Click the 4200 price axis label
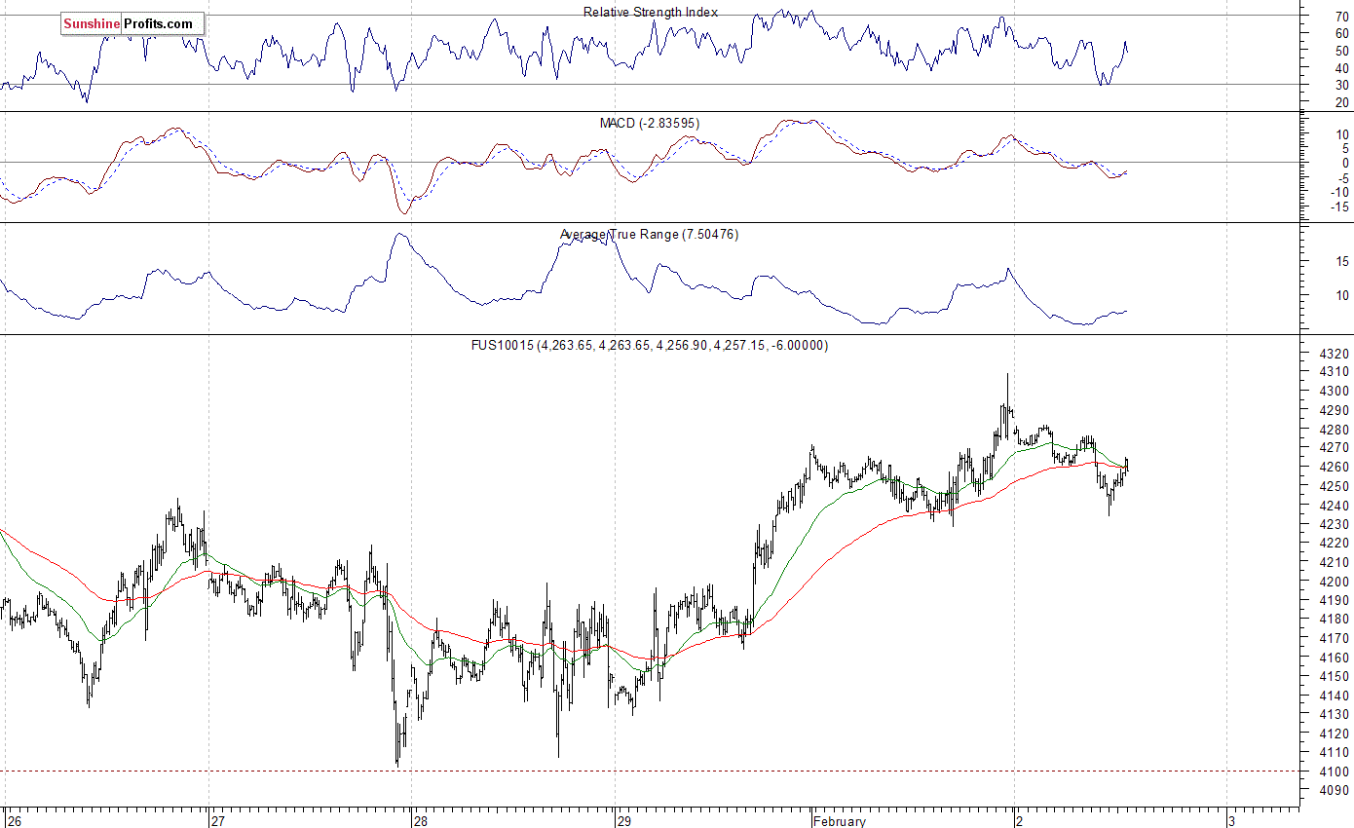Viewport: 1354px width, 828px height. tap(1336, 582)
